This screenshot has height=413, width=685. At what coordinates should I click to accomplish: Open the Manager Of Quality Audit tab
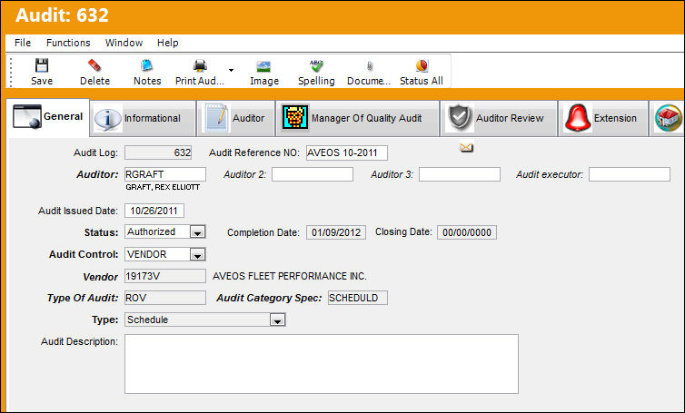pos(357,118)
